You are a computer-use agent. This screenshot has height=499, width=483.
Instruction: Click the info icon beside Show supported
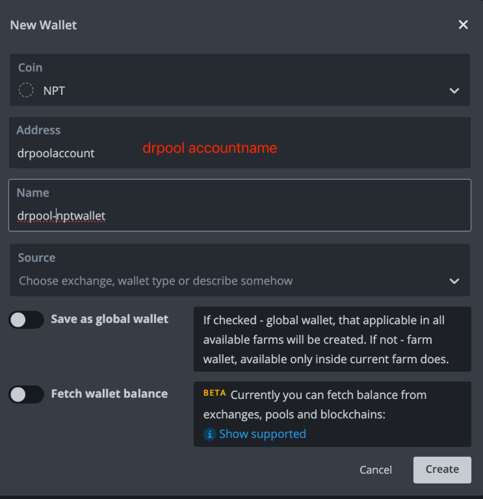coord(209,434)
